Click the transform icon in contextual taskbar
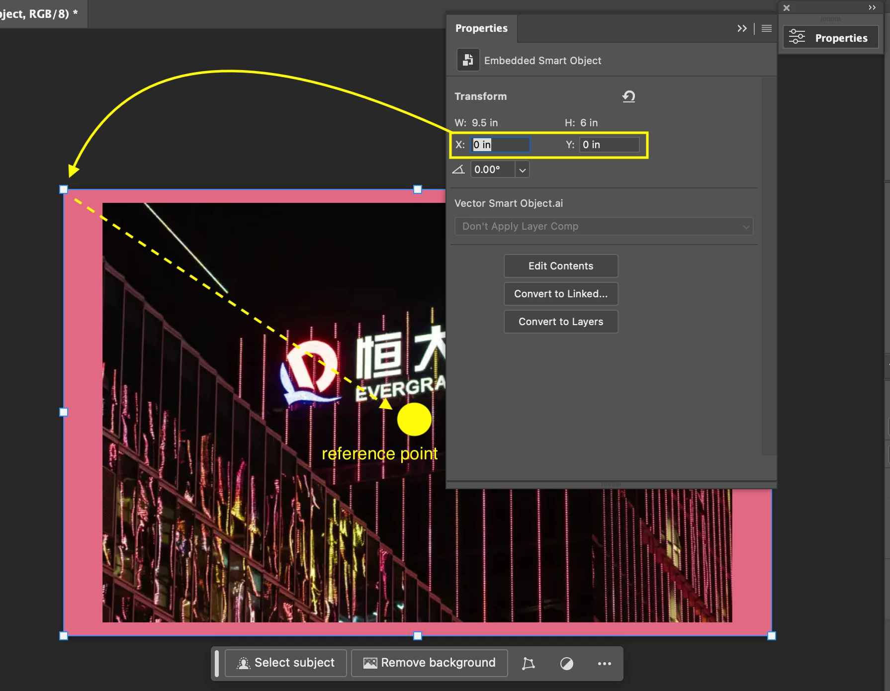The image size is (890, 691). pos(529,663)
